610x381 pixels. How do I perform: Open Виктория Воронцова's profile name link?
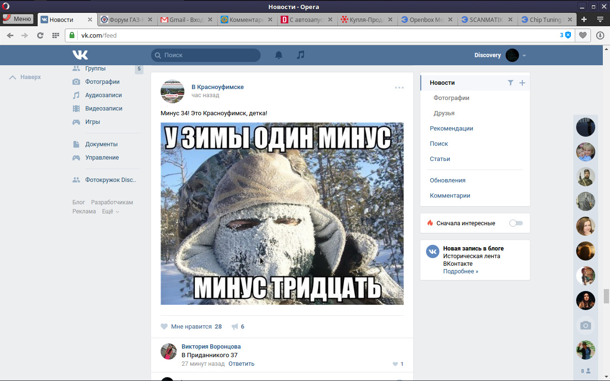tap(211, 347)
